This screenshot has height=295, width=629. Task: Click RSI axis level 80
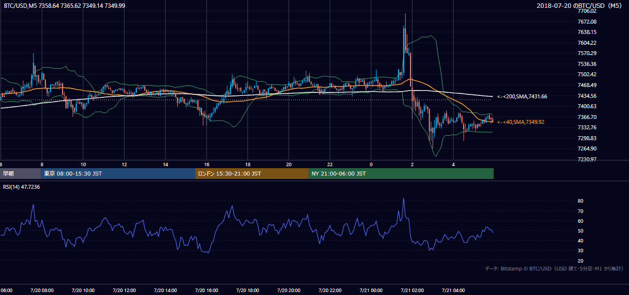tap(580, 201)
